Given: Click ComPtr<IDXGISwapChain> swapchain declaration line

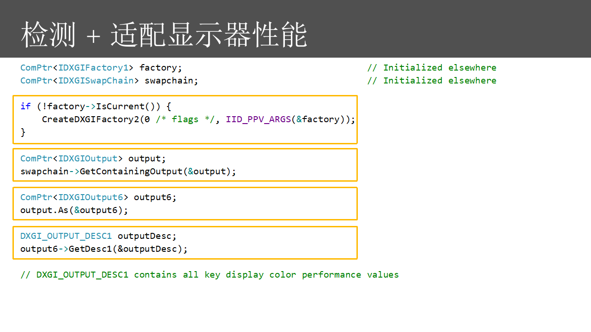Looking at the screenshot, I should (x=109, y=81).
